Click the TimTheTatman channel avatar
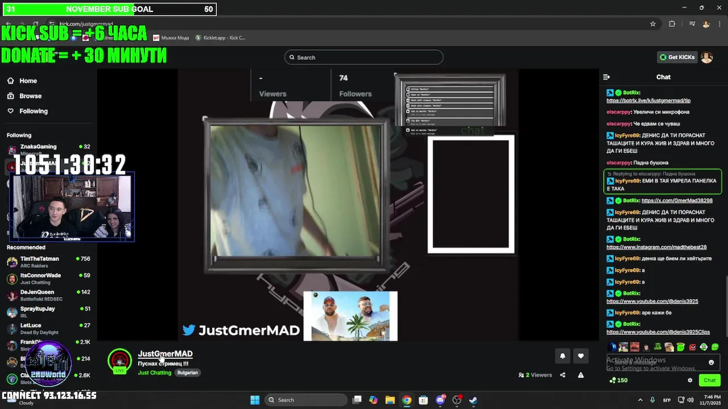This screenshot has height=409, width=728. 12,262
